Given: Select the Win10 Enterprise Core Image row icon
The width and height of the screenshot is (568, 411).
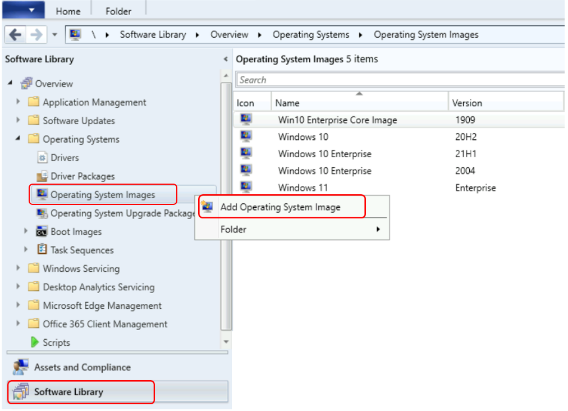Looking at the screenshot, I should tap(246, 119).
